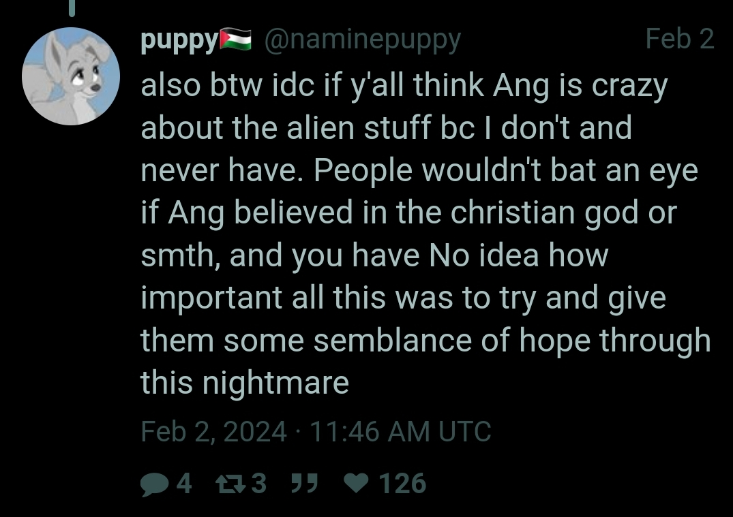The height and width of the screenshot is (517, 733).
Task: Click the words "semblance of hope" in the tweet
Action: click(x=452, y=341)
